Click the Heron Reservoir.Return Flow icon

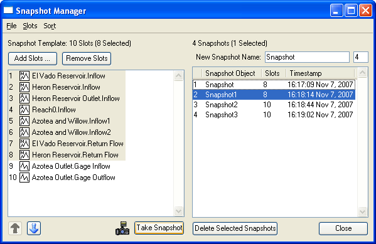pos(24,155)
